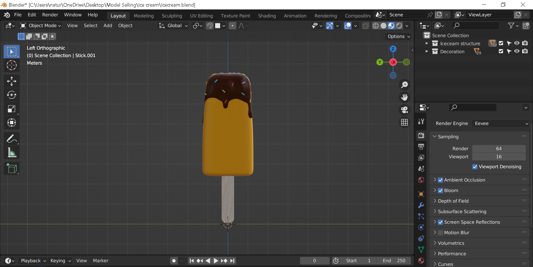
Task: Click the zoom viewport magnifier icon
Action: [x=404, y=85]
